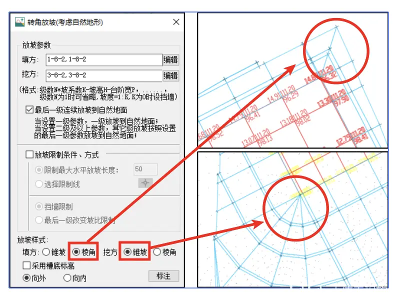Click the lower CAD drawing thumbnail showing 锥坡 fan

tap(293, 219)
